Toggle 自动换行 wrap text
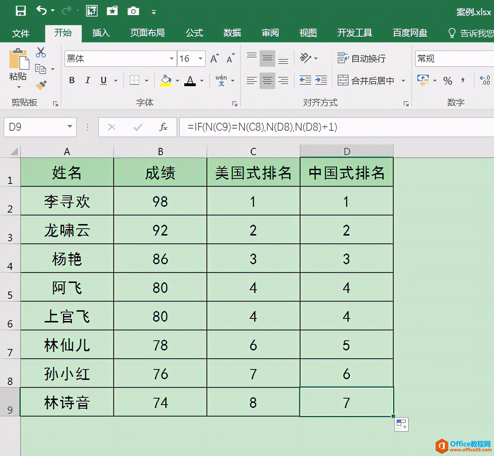This screenshot has height=456, width=494. pyautogui.click(x=362, y=58)
